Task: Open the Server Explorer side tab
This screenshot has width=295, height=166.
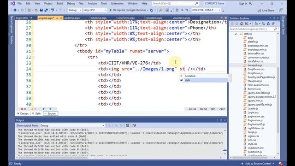Action: (12, 24)
